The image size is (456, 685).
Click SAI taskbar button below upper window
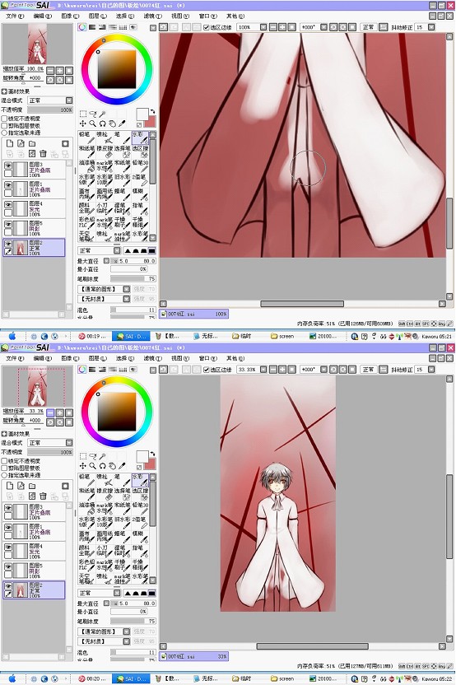131,337
